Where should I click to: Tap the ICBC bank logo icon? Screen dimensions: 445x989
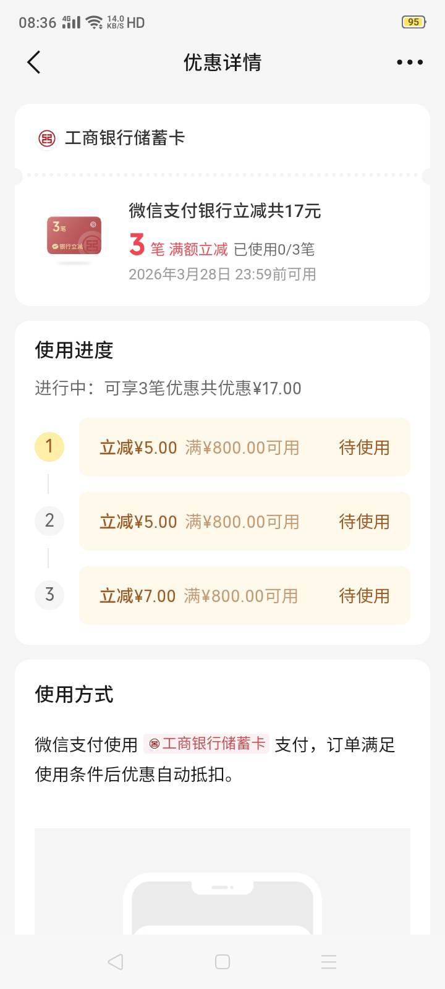[x=47, y=138]
